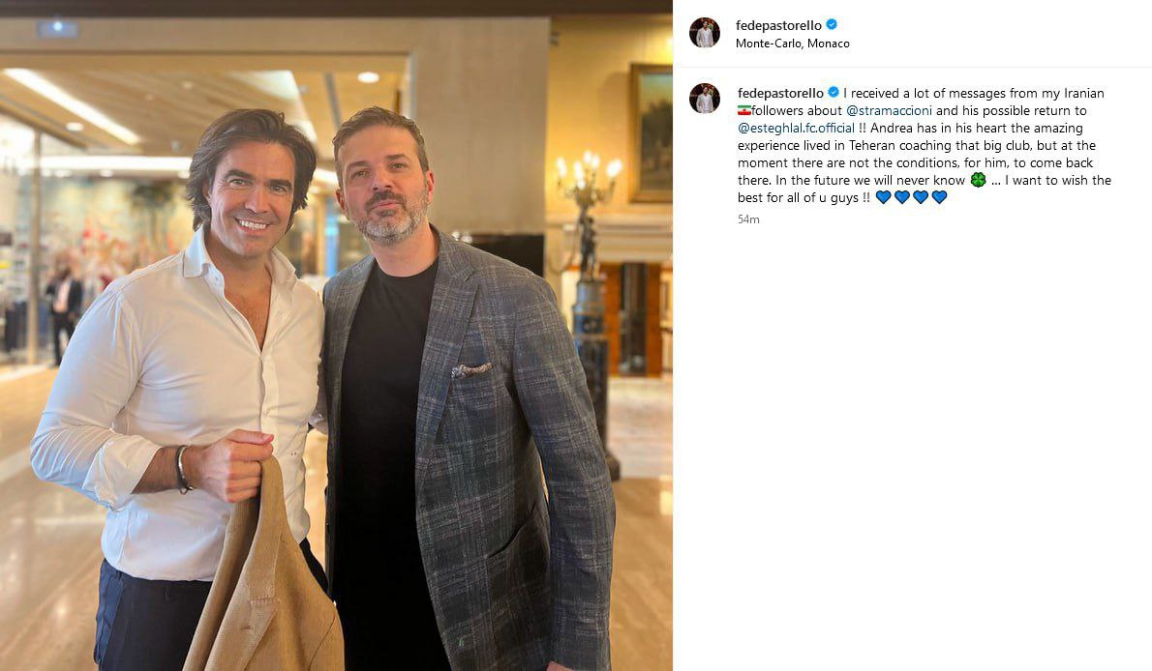Open the @esteghlal.fc.official mention
Image resolution: width=1152 pixels, height=671 pixels.
796,128
